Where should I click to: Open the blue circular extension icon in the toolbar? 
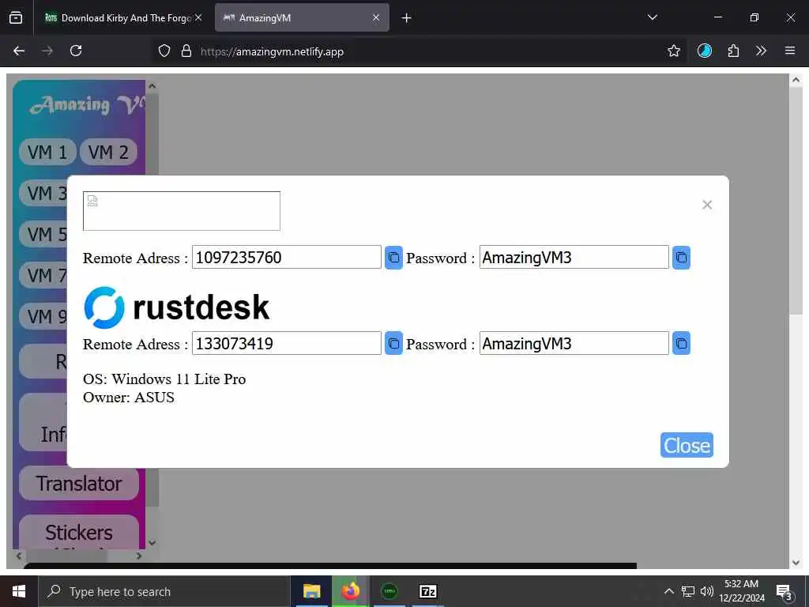tap(704, 51)
